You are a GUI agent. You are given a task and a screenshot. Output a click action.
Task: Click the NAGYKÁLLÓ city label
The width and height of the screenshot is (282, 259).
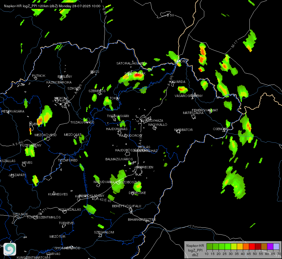point(158,125)
